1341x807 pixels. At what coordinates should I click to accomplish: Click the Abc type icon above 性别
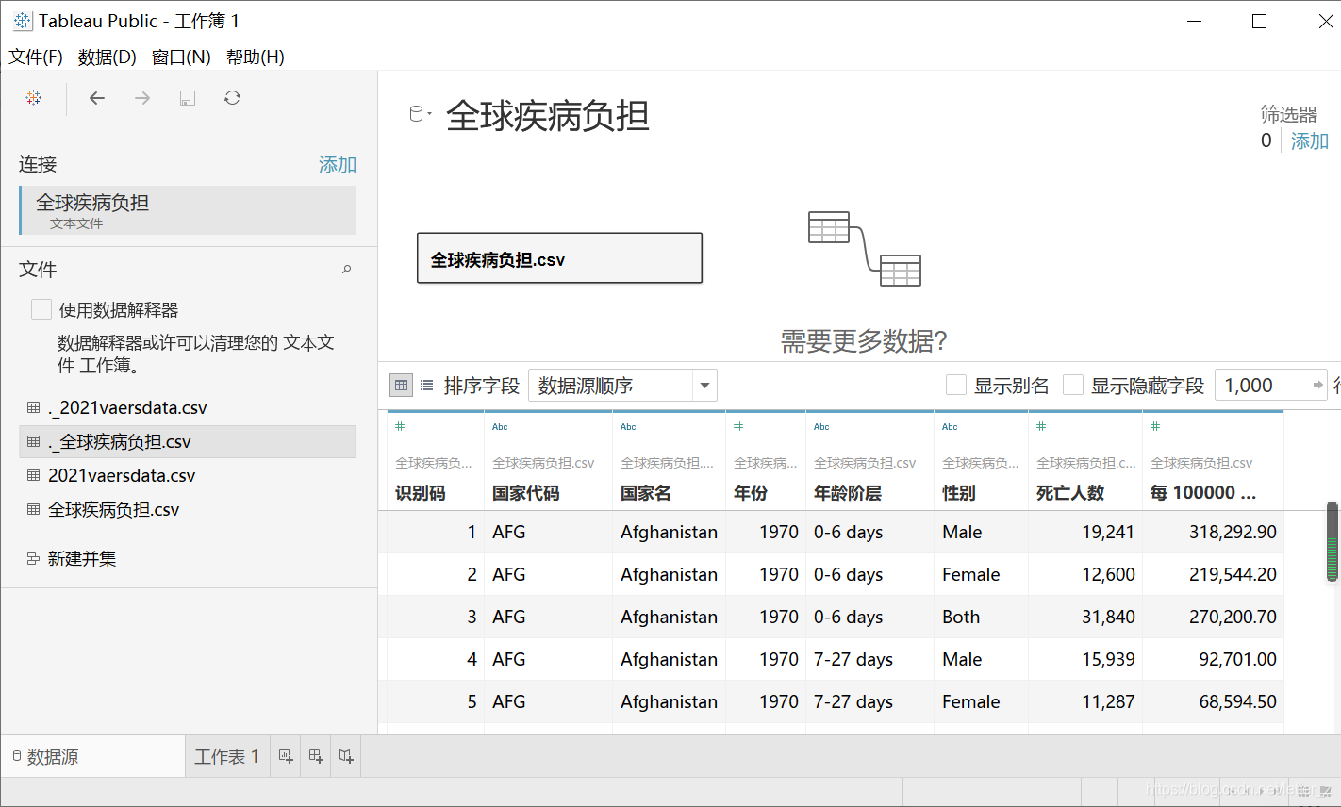pyautogui.click(x=950, y=427)
